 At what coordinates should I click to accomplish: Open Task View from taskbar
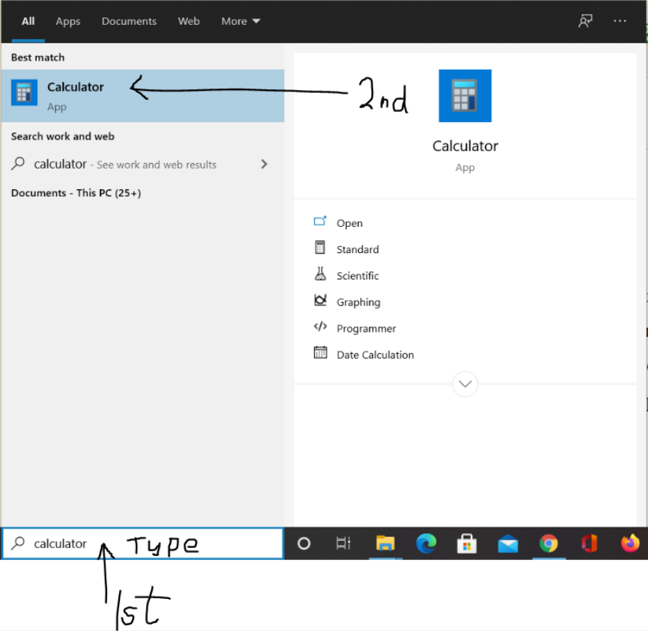pyautogui.click(x=343, y=544)
